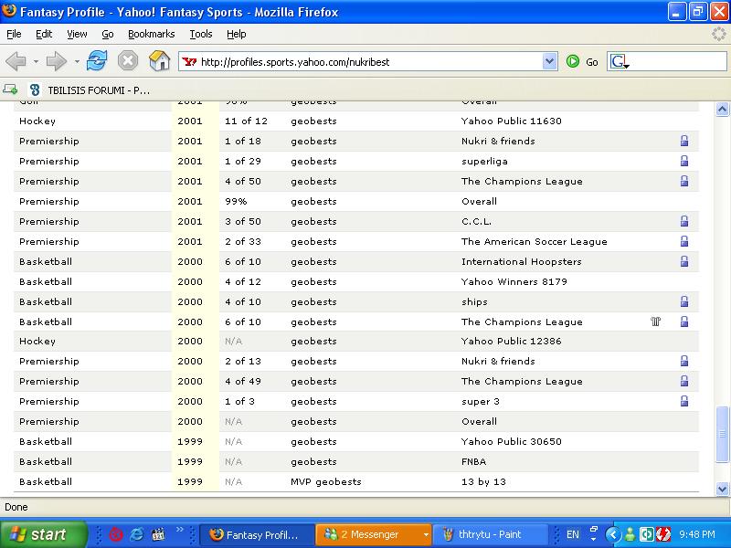Click the lock icon in the C.C.L. row
This screenshot has width=731, height=548.
click(x=683, y=221)
